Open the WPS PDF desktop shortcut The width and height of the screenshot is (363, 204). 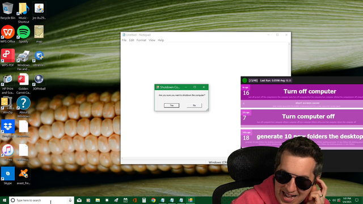pyautogui.click(x=7, y=58)
